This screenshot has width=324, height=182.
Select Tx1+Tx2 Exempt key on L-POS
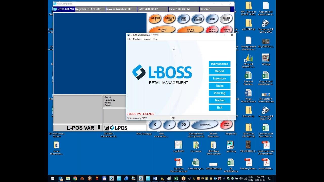pos(198,19)
